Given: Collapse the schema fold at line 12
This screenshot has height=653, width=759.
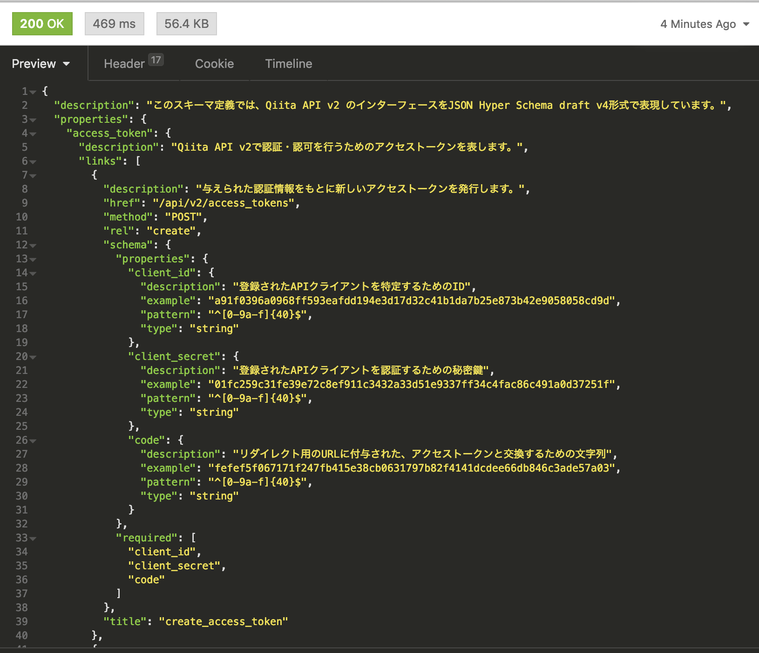Looking at the screenshot, I should [33, 246].
